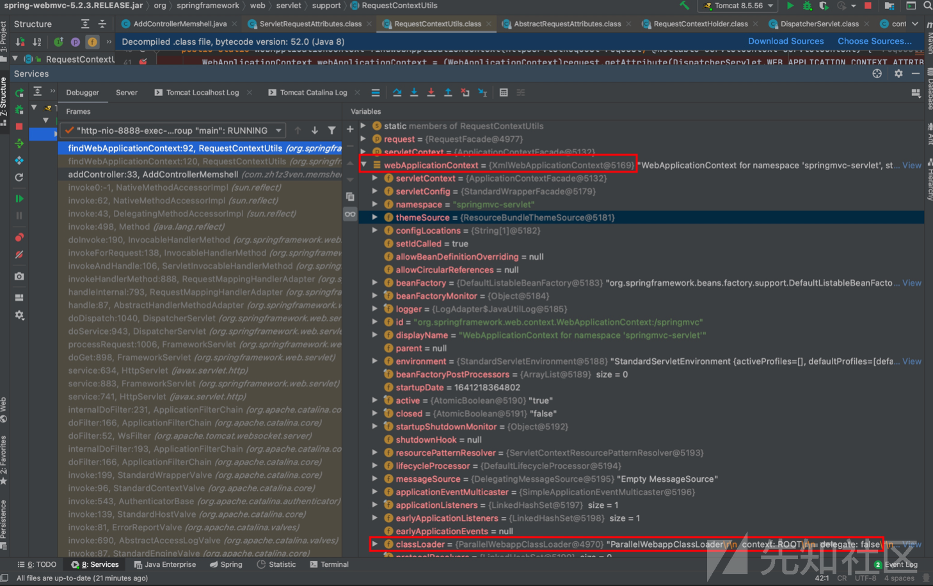
Task: Click the New Watch plus icon
Action: click(x=350, y=129)
